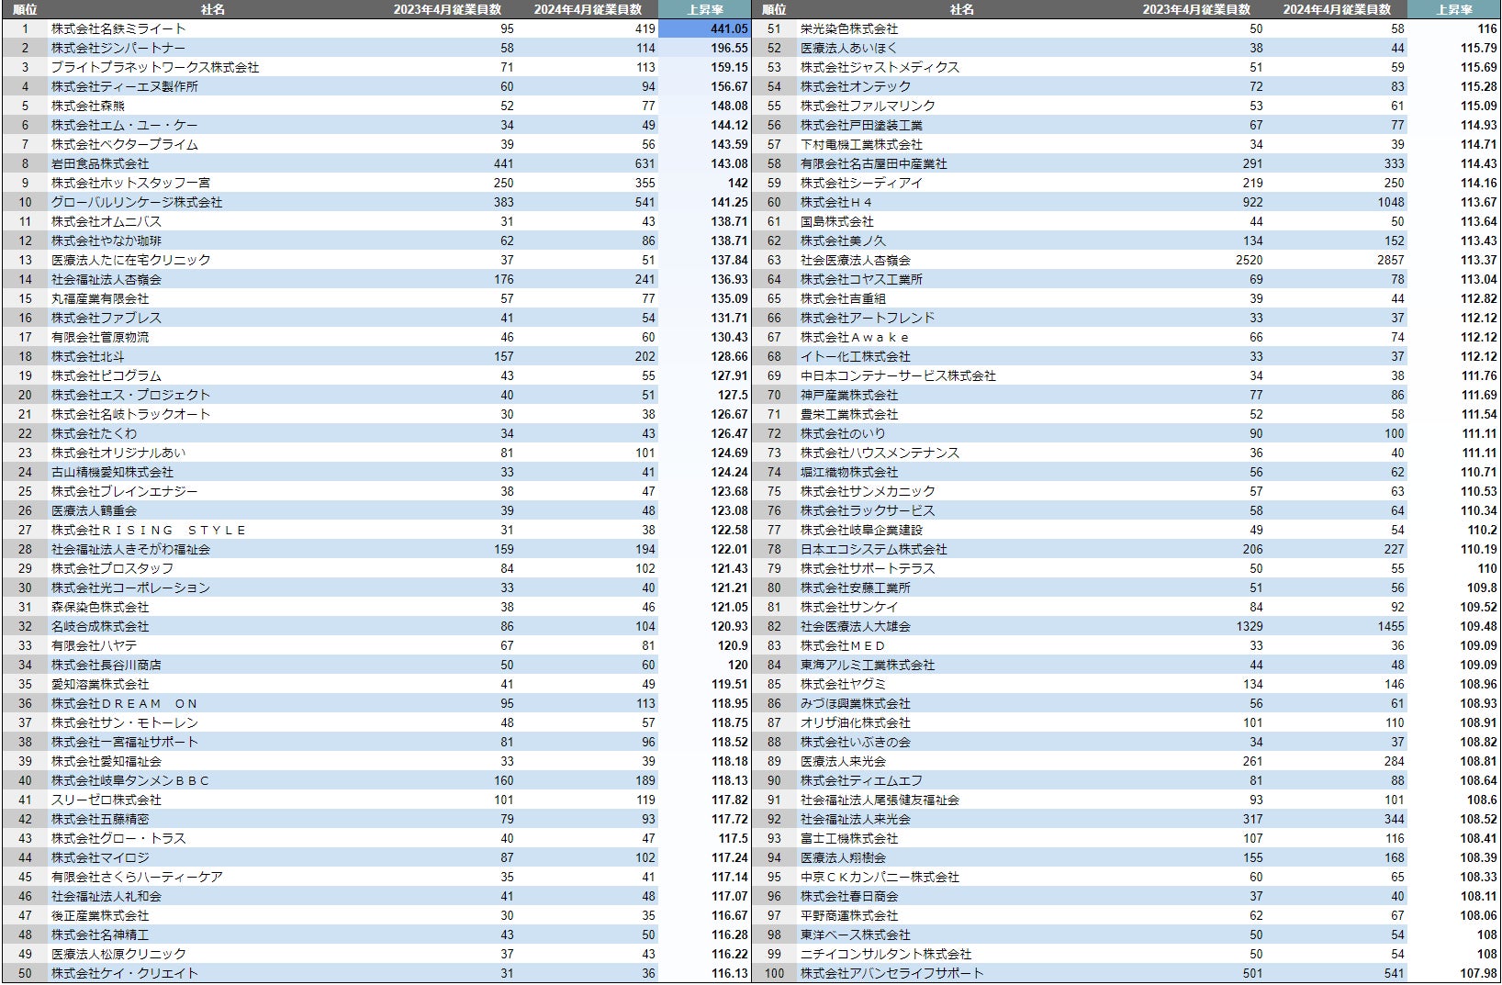Select the 国島株式会社 cell
This screenshot has width=1502, height=985.
click(x=837, y=221)
